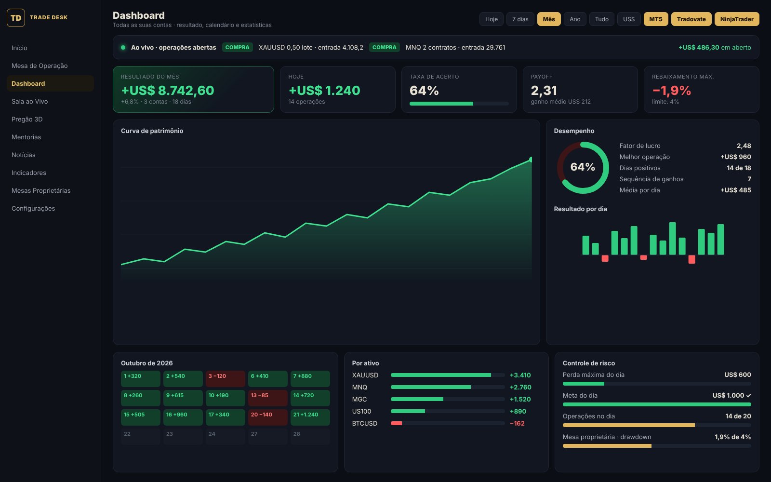Screen dimensions: 771x482
Task: Select losing day 3 −120
Action: click(226, 379)
